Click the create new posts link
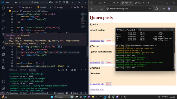 coord(97,89)
